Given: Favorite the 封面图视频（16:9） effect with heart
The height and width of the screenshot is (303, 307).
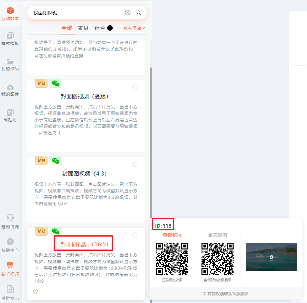Looking at the screenshot, I should (x=36, y=292).
